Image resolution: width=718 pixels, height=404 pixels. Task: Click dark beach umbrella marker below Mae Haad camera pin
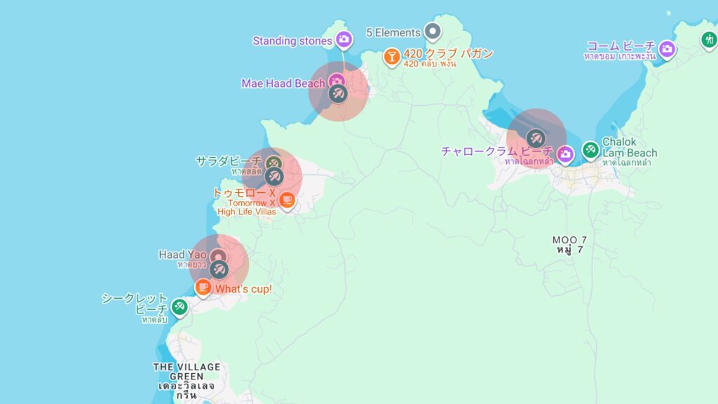click(338, 95)
